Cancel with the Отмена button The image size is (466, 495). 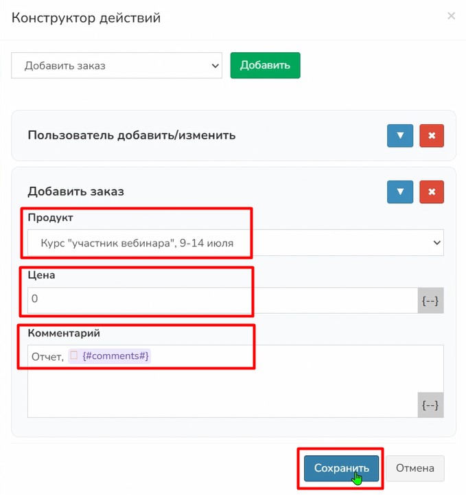tap(415, 468)
